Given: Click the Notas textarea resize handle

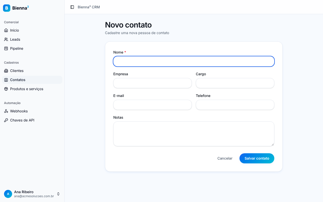Looking at the screenshot, I should point(273,144).
